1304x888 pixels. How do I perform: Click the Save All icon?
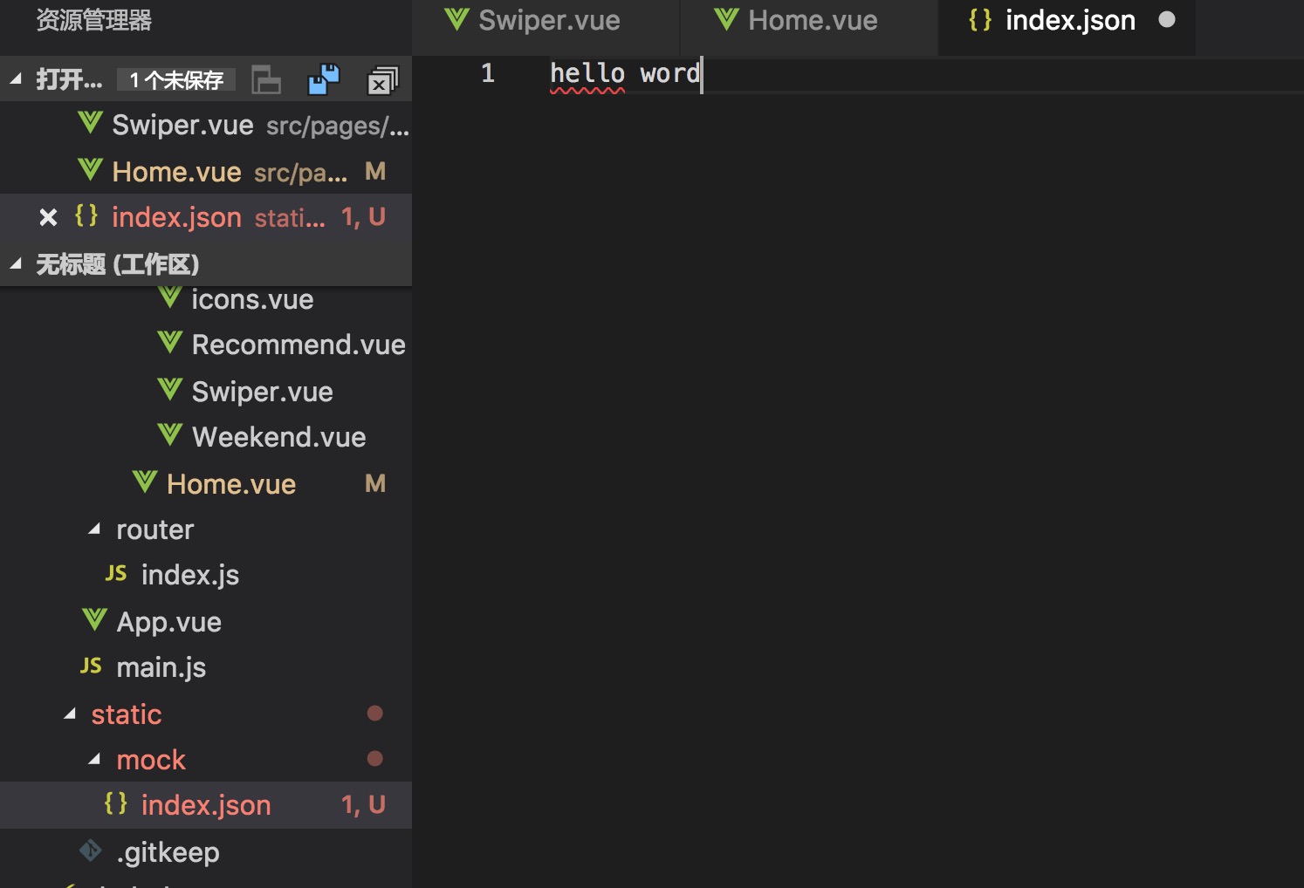point(324,79)
